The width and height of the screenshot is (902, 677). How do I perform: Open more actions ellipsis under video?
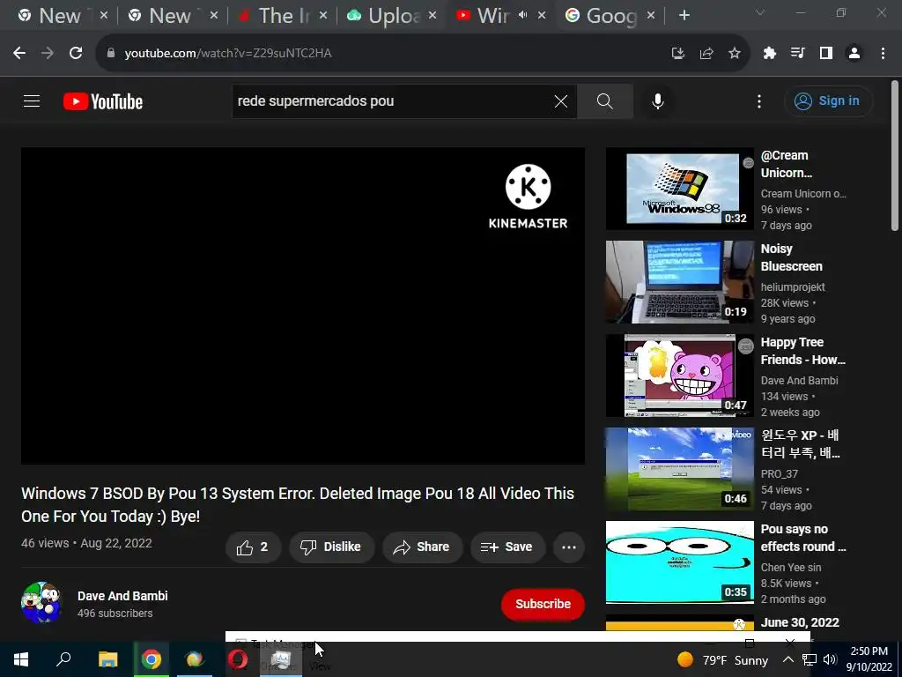(x=569, y=547)
